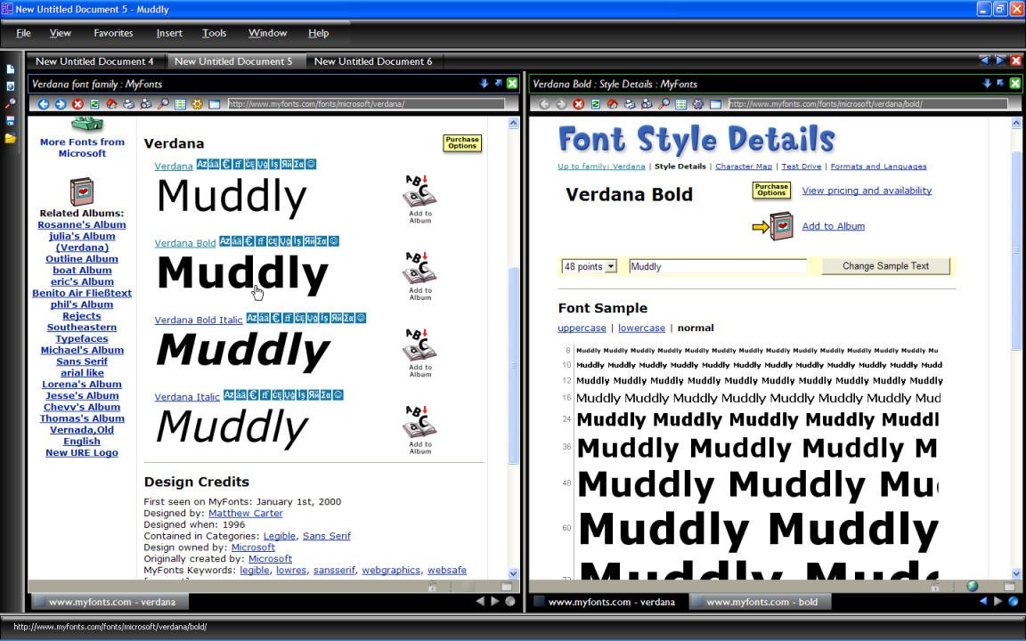
Task: Click the Print icon in the Verdana Bold pane
Action: [630, 104]
